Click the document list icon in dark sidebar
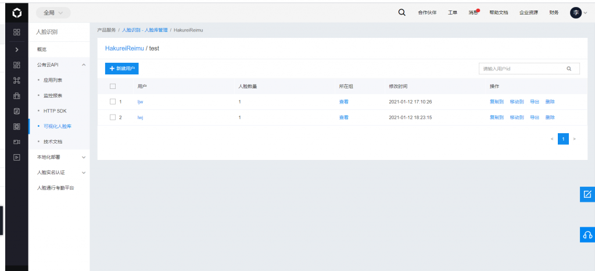Screen dimensions: 595x271 pos(17,111)
